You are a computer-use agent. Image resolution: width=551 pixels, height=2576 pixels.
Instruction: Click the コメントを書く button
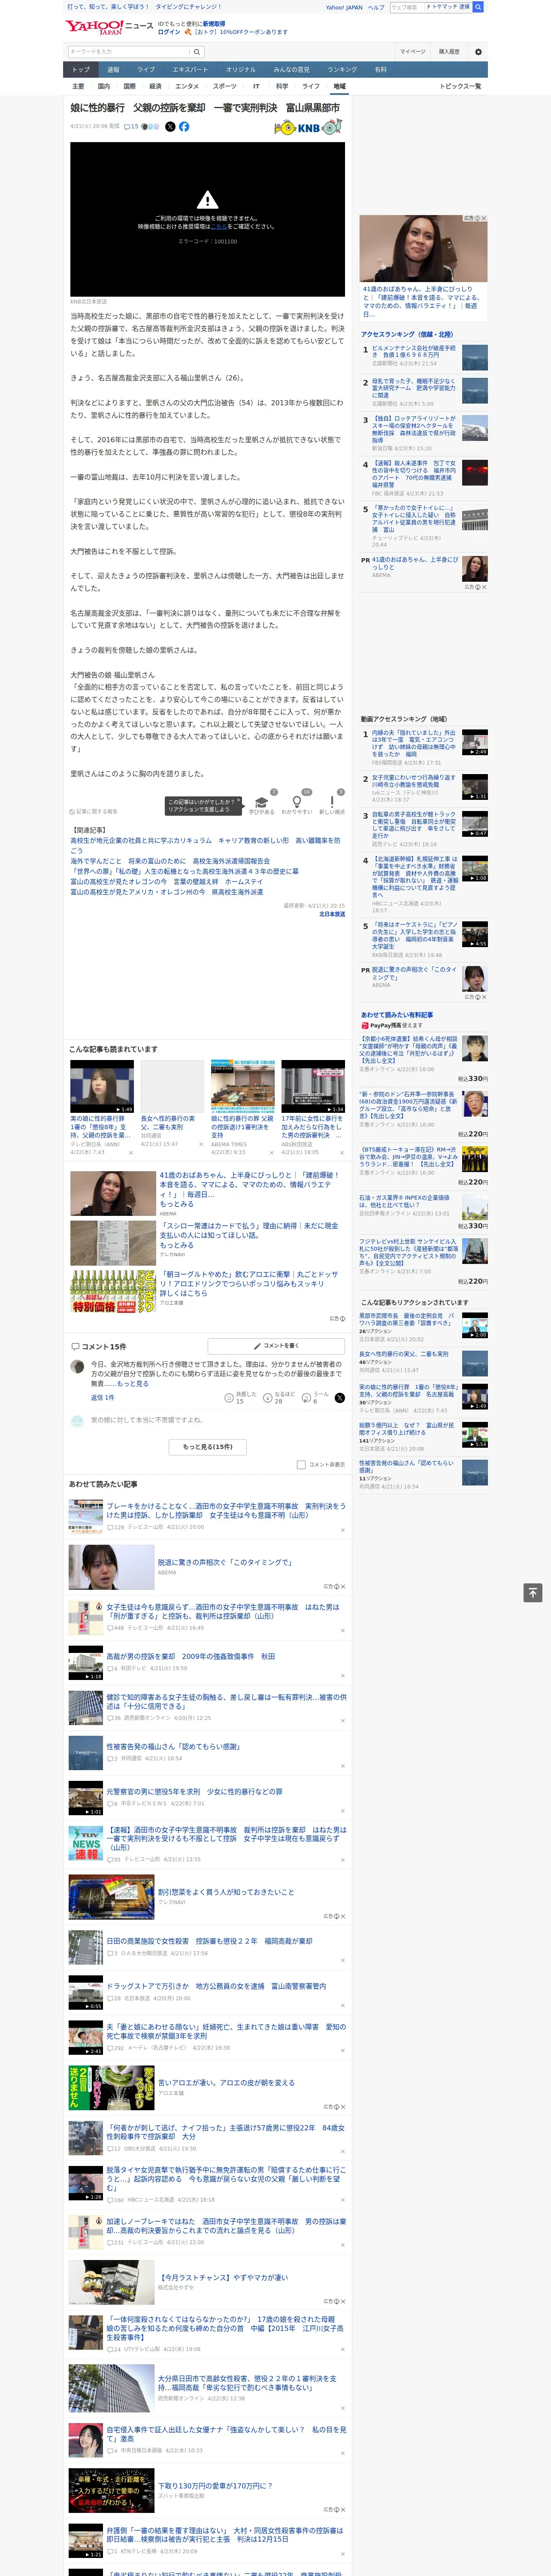tap(276, 1346)
